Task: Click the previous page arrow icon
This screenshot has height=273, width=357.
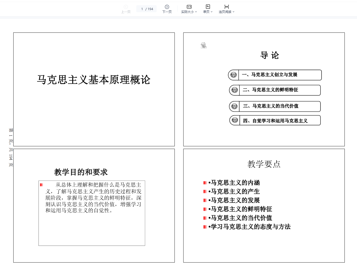Action: (126, 7)
